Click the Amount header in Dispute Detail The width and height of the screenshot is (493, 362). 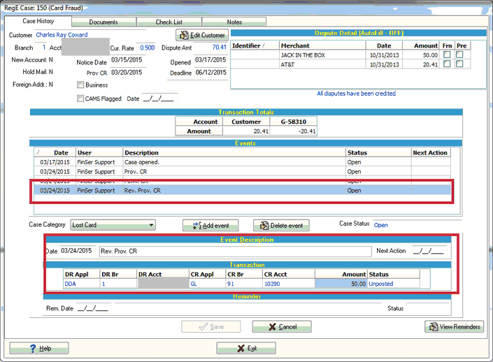[x=420, y=45]
